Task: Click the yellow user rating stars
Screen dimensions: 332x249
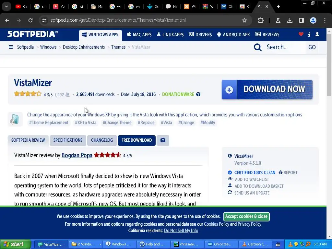Action: pos(28,94)
